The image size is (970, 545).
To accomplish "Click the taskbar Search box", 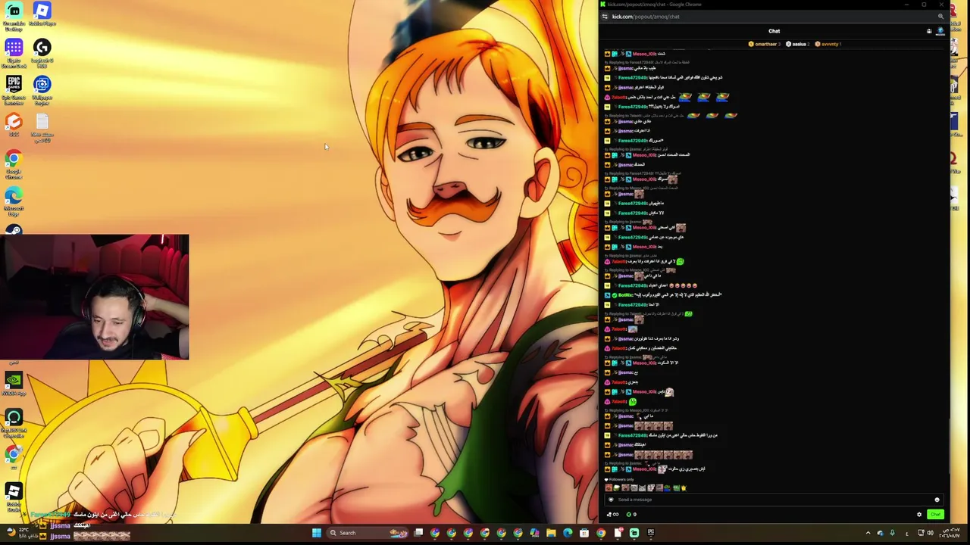I will click(x=369, y=533).
